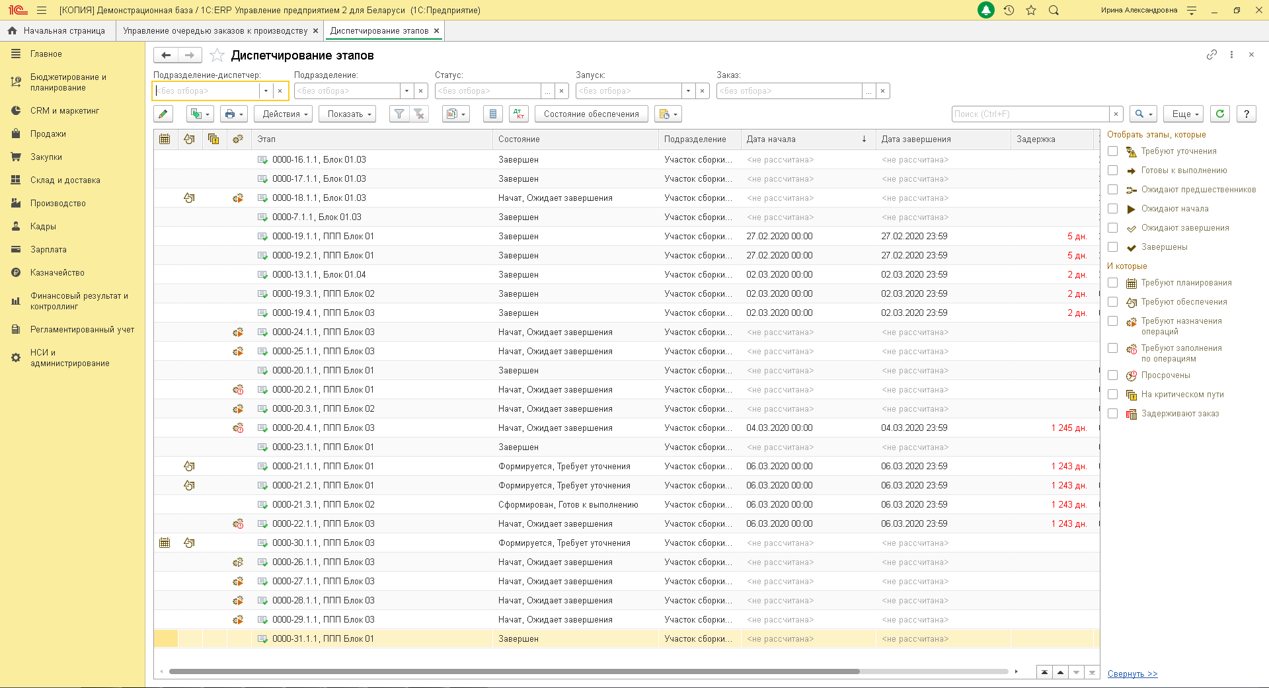Click the funnel filter icon in toolbar
This screenshot has height=688, width=1269.
click(399, 114)
